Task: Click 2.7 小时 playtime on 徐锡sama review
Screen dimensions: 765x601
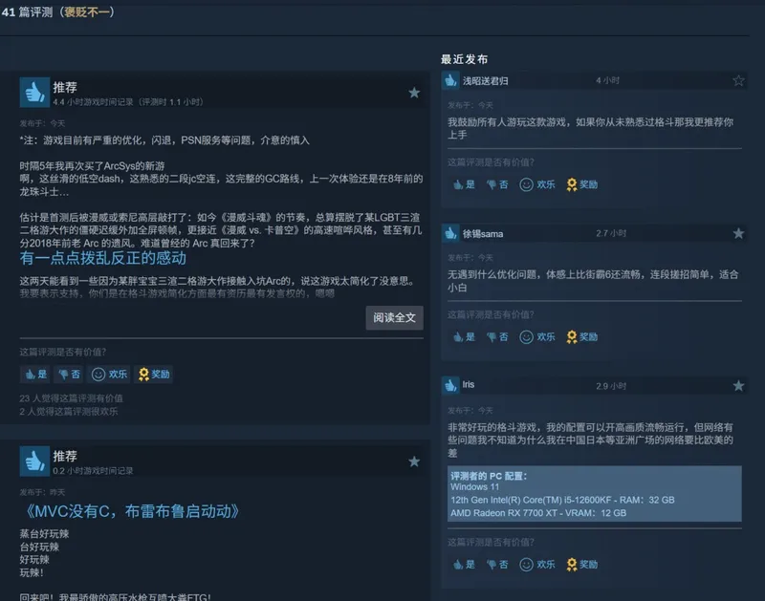Action: pyautogui.click(x=611, y=233)
